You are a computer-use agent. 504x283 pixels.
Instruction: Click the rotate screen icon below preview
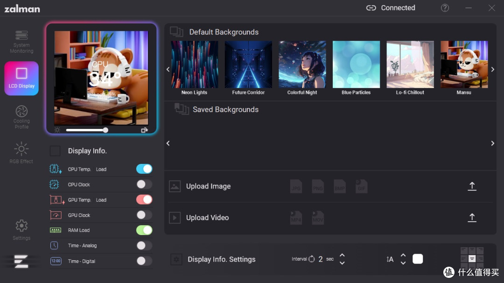pos(144,130)
